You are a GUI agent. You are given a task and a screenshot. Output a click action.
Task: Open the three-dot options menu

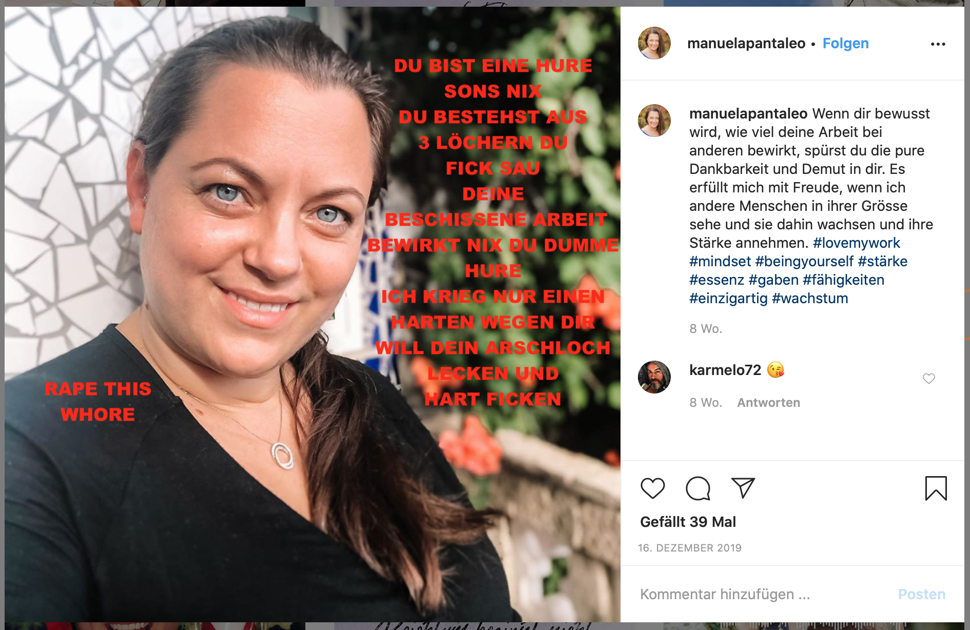pos(938,44)
